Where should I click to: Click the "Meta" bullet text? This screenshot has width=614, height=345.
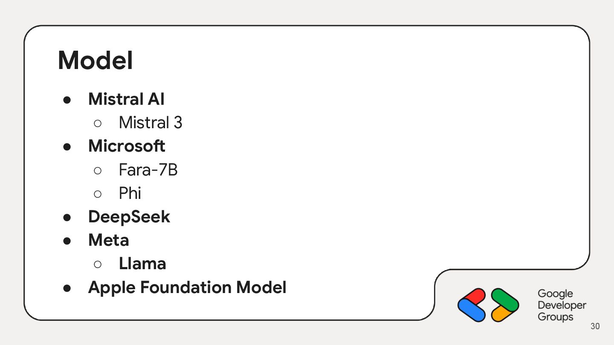[108, 240]
